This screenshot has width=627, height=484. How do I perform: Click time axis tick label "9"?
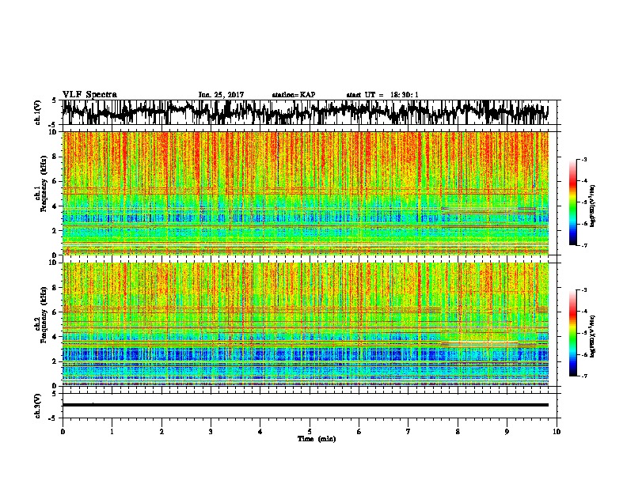click(x=507, y=432)
